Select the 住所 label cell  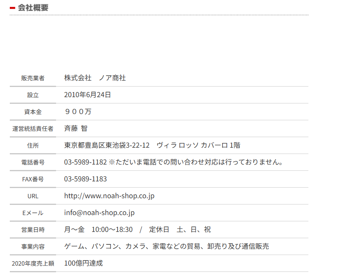(33, 145)
